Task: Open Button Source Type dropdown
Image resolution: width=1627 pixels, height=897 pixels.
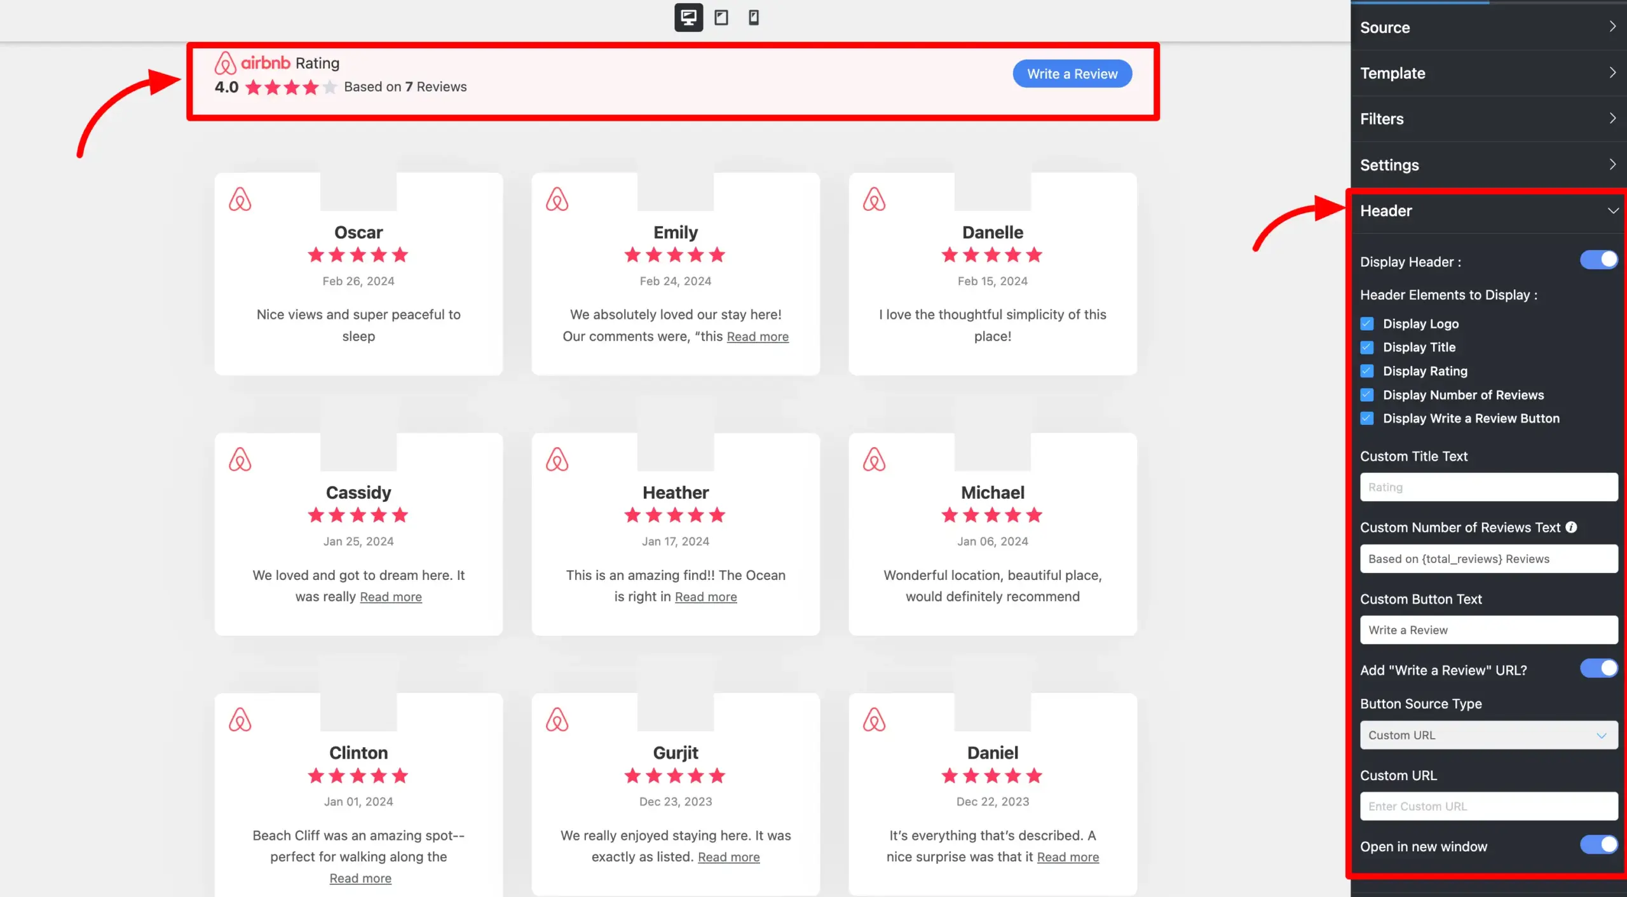Action: click(1488, 735)
